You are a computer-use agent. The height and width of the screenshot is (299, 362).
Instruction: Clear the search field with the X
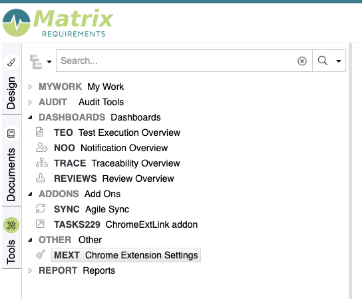[x=302, y=61]
